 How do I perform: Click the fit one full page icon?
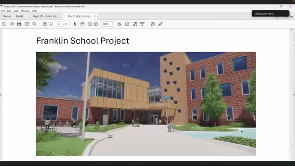pyautogui.click(x=127, y=24)
